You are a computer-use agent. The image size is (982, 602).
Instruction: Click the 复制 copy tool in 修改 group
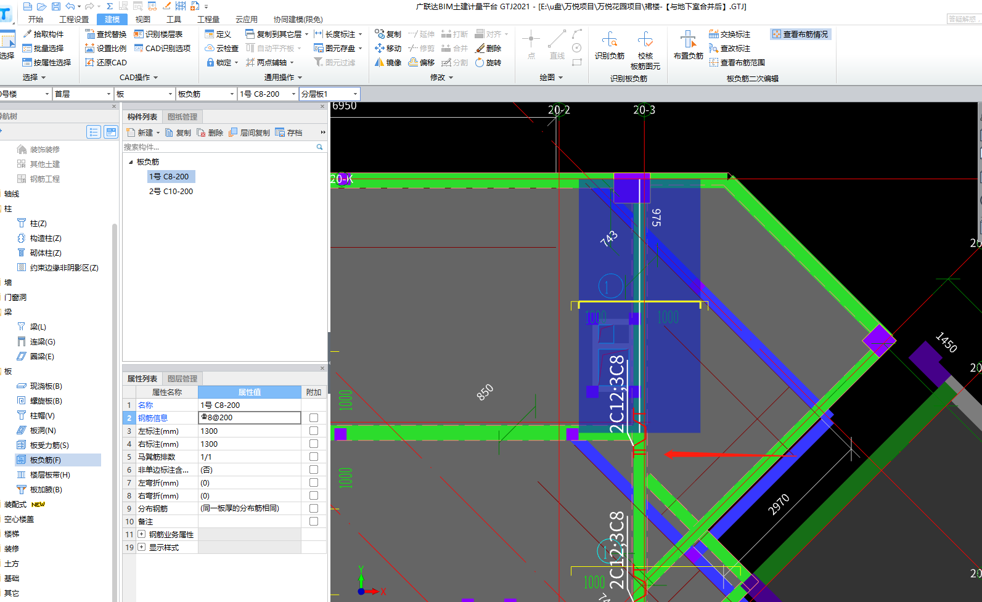[x=388, y=34]
